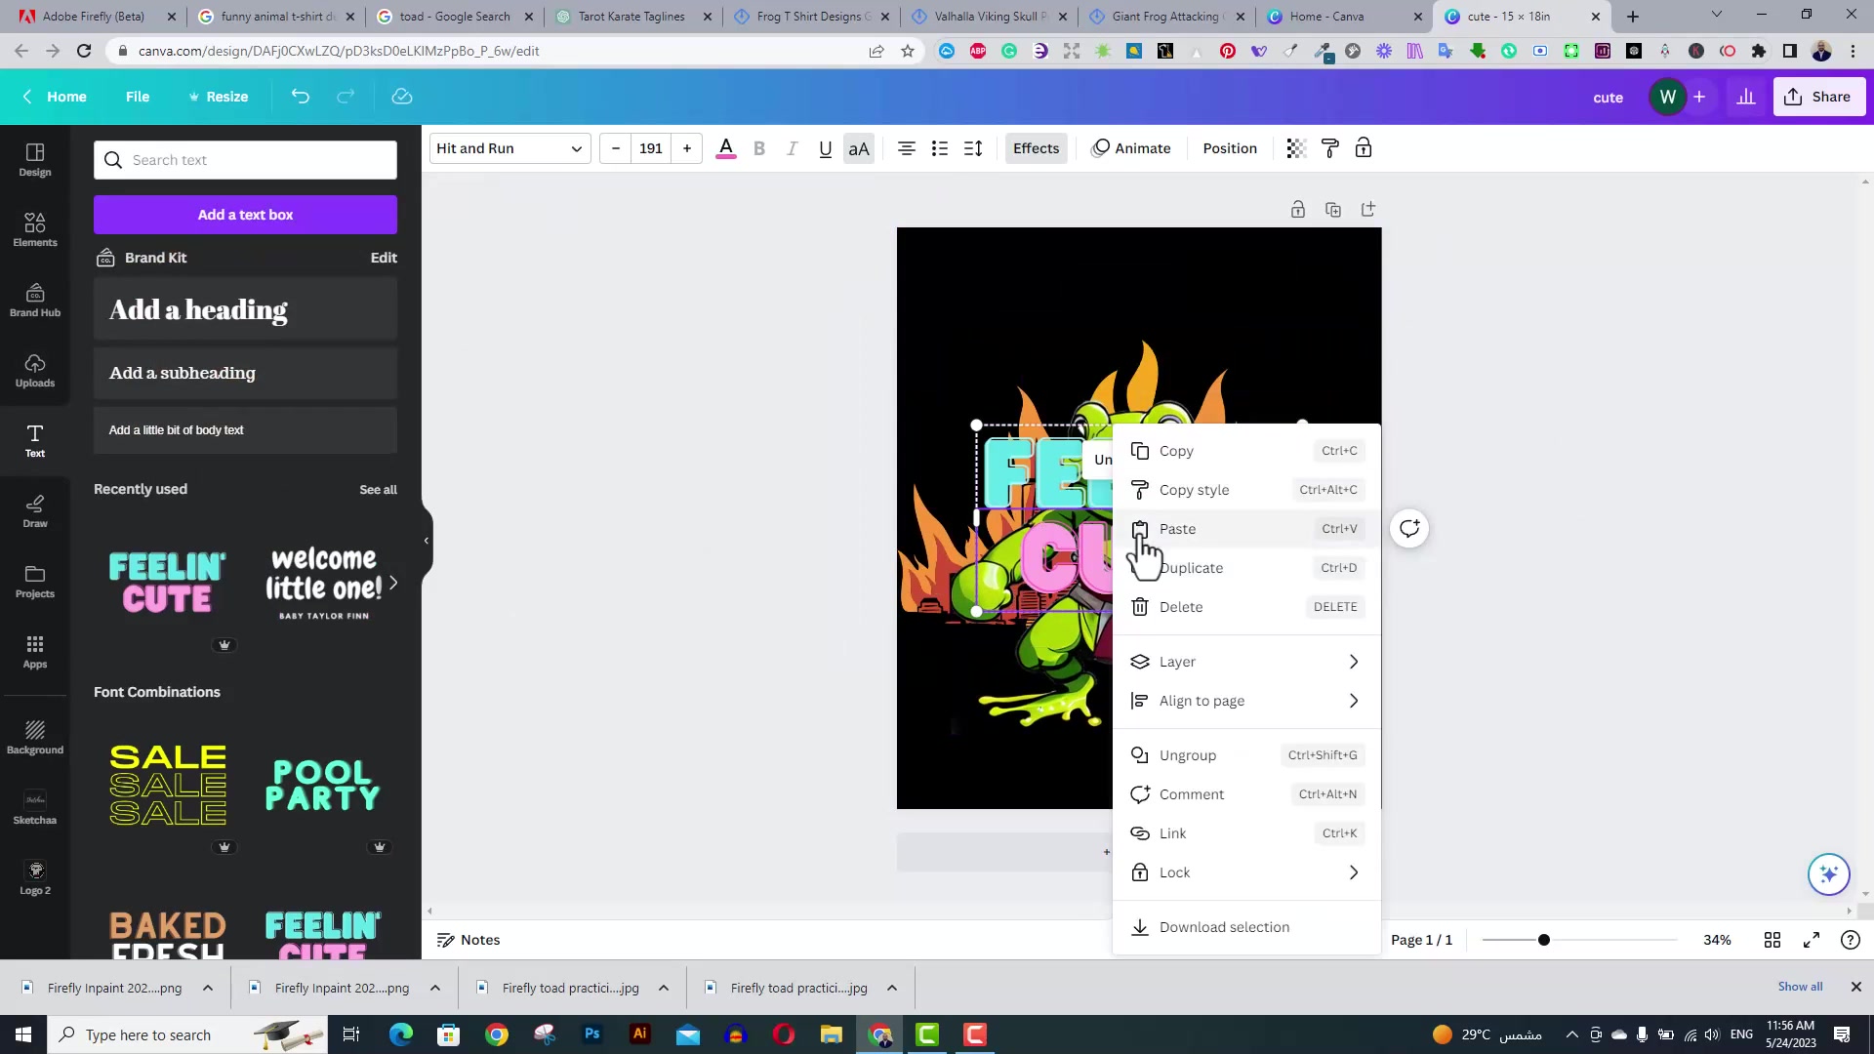This screenshot has width=1874, height=1054.
Task: Choose Delete in the context menu
Action: coord(1246,607)
